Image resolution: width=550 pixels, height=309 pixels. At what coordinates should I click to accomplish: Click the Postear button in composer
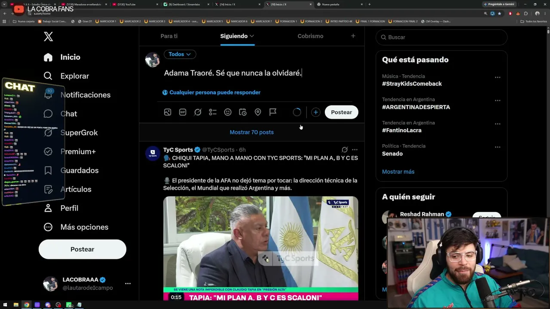click(342, 112)
